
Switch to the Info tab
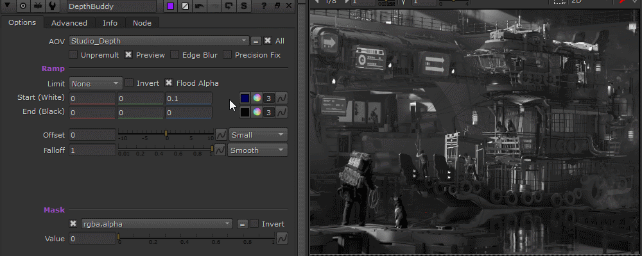(x=110, y=23)
